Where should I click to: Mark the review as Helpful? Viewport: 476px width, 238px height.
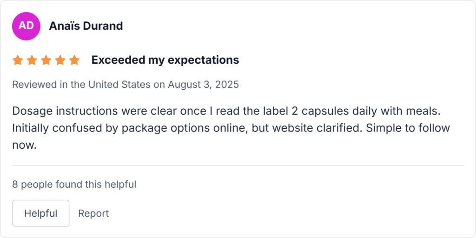[x=40, y=213]
